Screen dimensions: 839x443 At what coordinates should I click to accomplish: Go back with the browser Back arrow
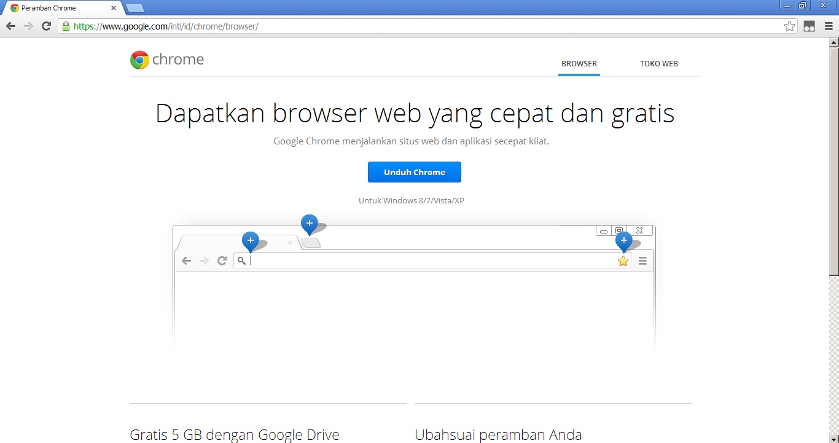click(10, 26)
